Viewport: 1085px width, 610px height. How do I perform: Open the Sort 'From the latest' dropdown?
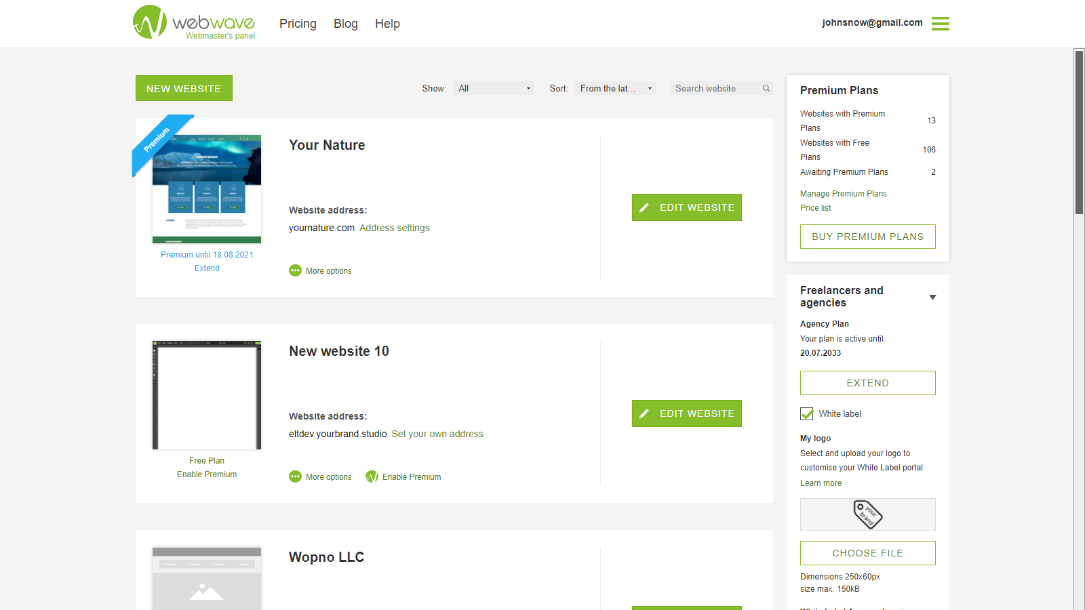pyautogui.click(x=614, y=88)
